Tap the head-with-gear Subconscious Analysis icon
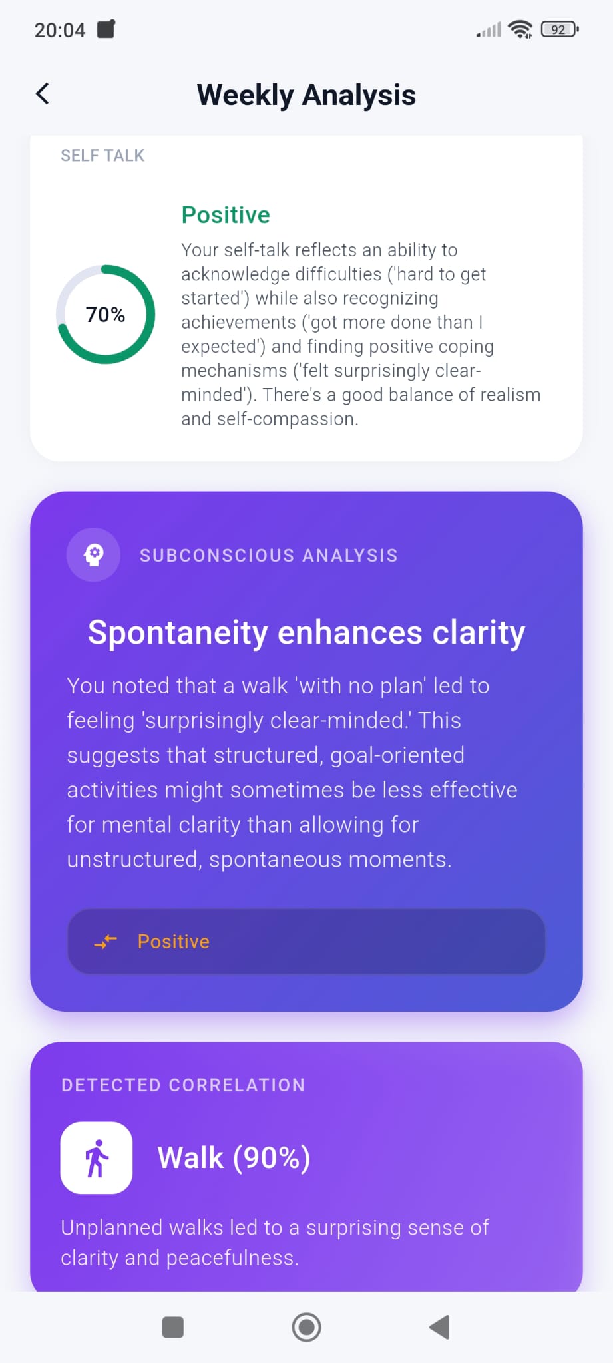This screenshot has width=613, height=1363. coord(93,554)
